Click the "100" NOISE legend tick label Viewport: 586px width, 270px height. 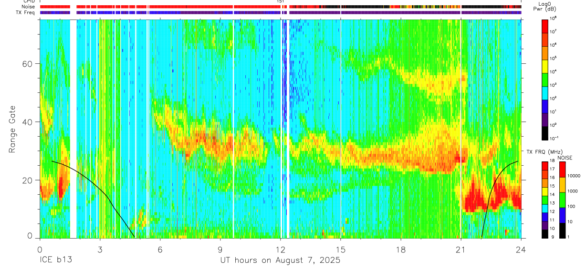571,206
